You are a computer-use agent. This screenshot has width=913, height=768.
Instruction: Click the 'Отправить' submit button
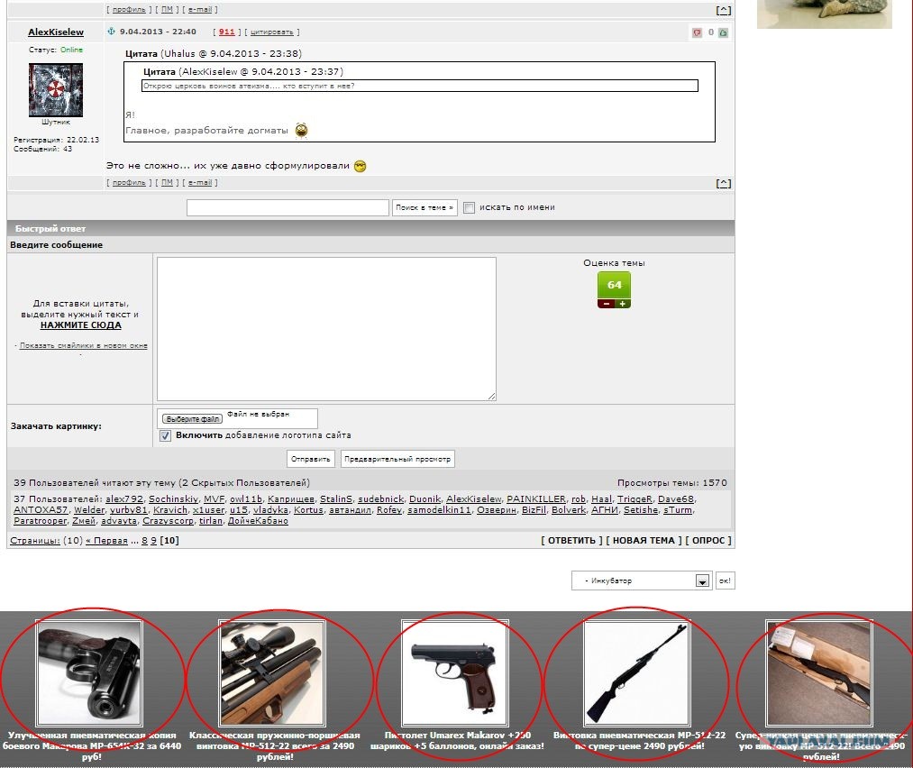click(311, 459)
